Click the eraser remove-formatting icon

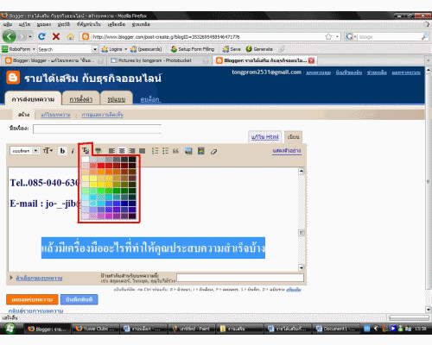[213, 151]
